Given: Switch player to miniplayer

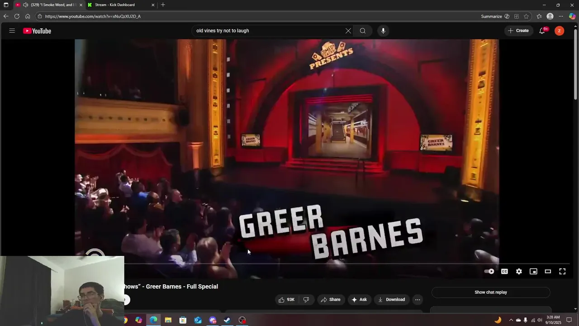Looking at the screenshot, I should 533,271.
